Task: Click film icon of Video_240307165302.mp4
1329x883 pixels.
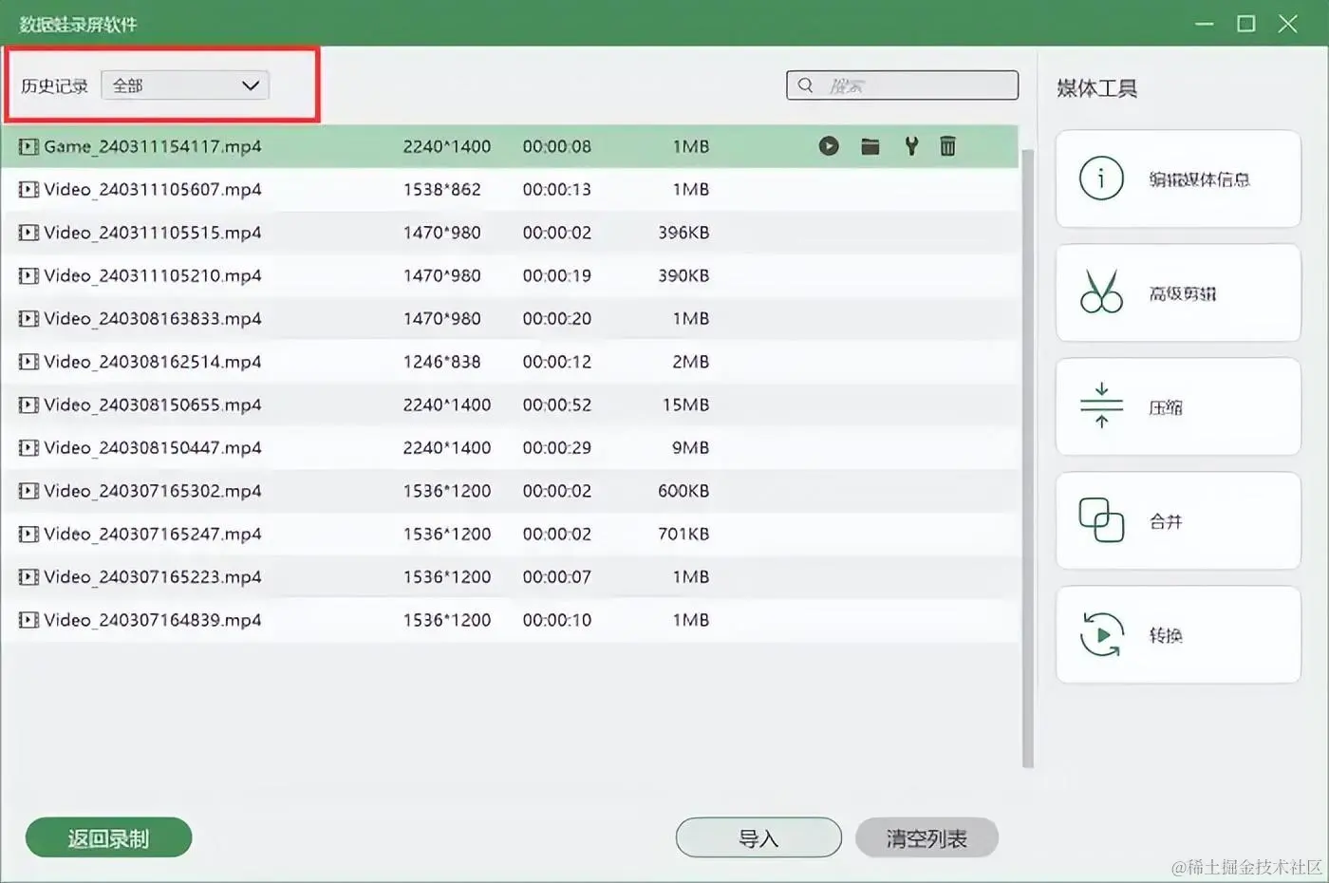Action: pos(28,491)
